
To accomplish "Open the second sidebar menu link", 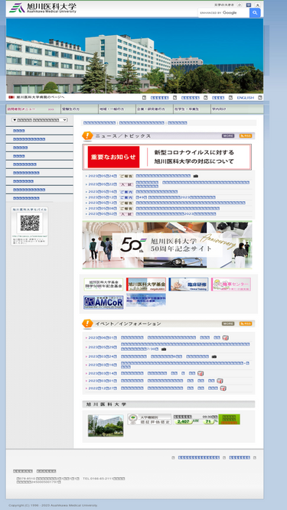I will pos(29,139).
